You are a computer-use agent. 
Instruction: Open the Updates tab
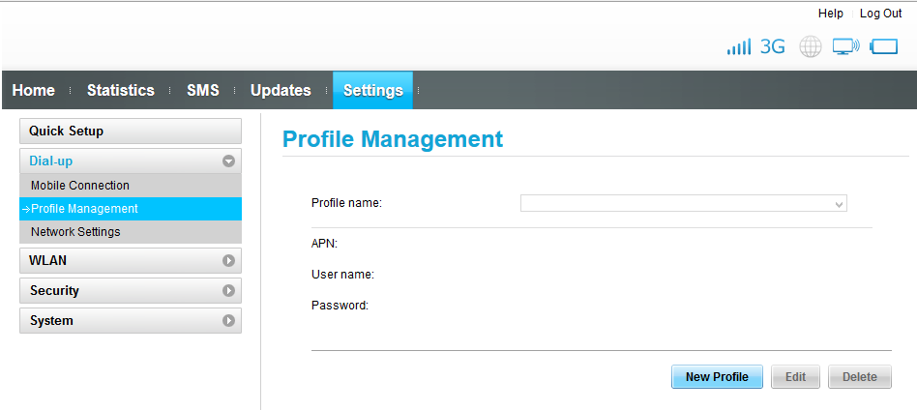click(x=281, y=90)
